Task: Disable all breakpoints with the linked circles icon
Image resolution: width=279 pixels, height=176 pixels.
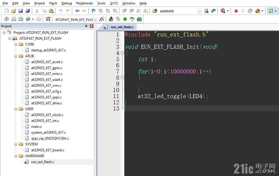Action: pos(250,11)
